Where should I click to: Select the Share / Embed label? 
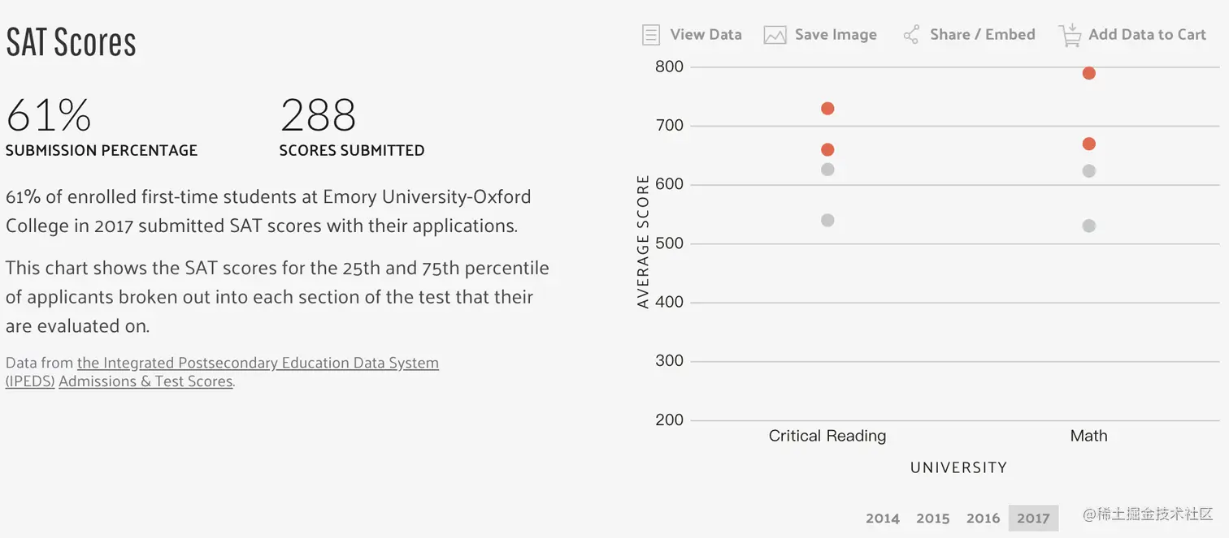tap(982, 35)
